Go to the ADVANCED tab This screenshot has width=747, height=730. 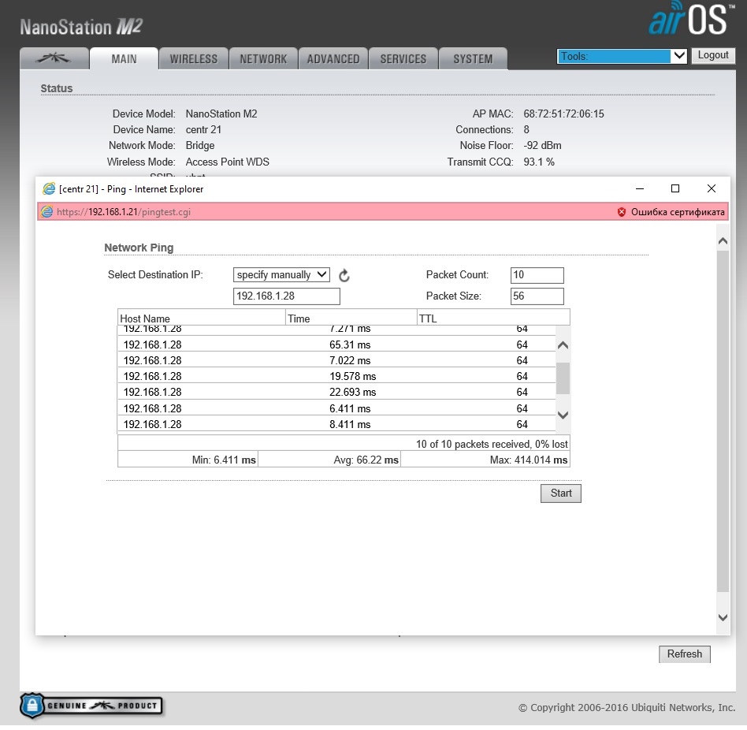(333, 58)
